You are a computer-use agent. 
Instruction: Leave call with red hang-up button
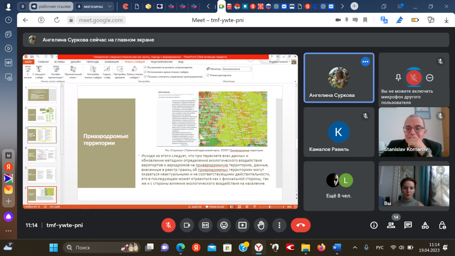pos(301,225)
